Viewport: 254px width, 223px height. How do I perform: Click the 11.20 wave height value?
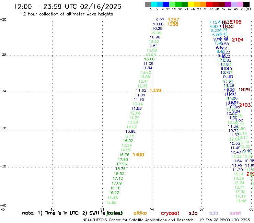click(238, 170)
